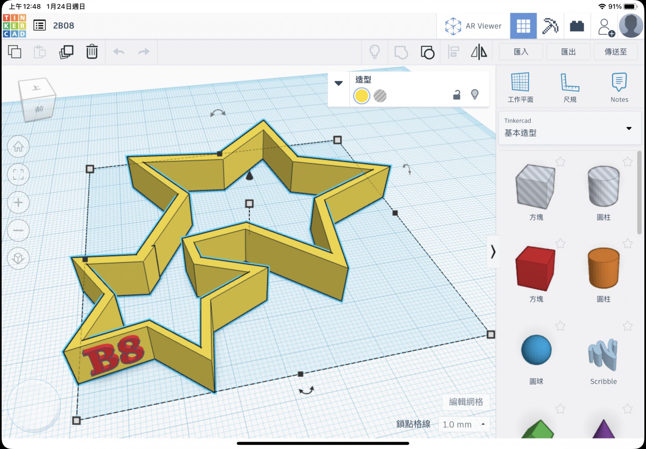The height and width of the screenshot is (449, 646).
Task: Fit all shapes in view
Action: click(18, 174)
